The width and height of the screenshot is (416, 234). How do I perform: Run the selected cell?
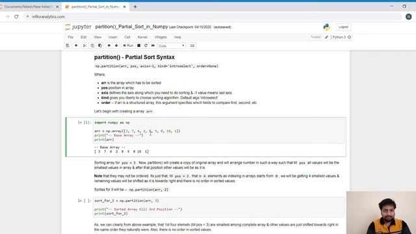[x=128, y=45]
